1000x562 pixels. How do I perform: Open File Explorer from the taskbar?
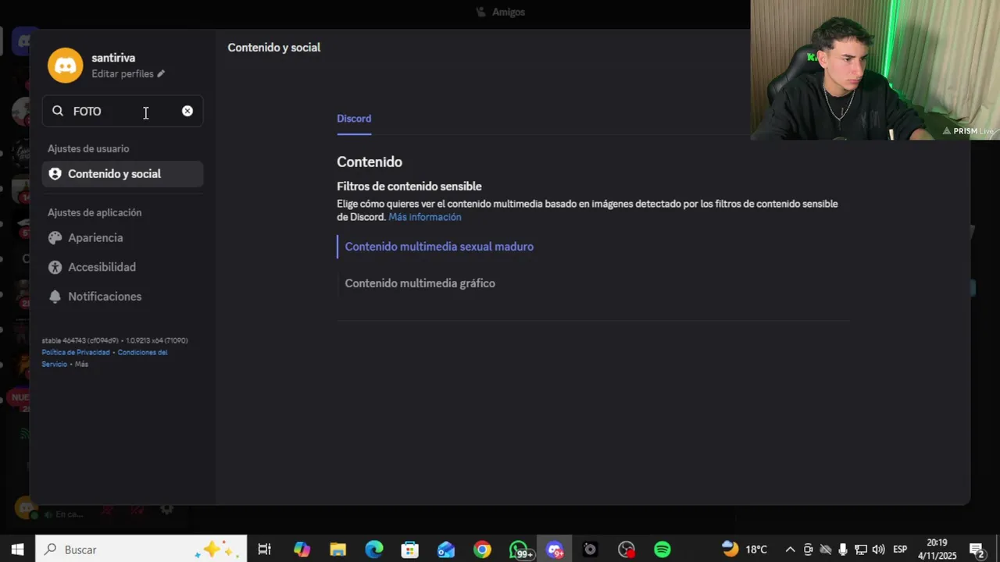337,550
